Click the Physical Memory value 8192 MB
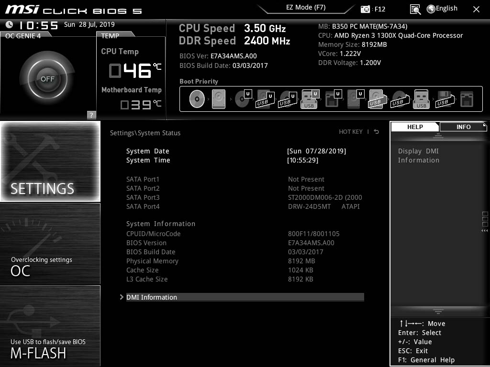This screenshot has height=367, width=490. 301,261
